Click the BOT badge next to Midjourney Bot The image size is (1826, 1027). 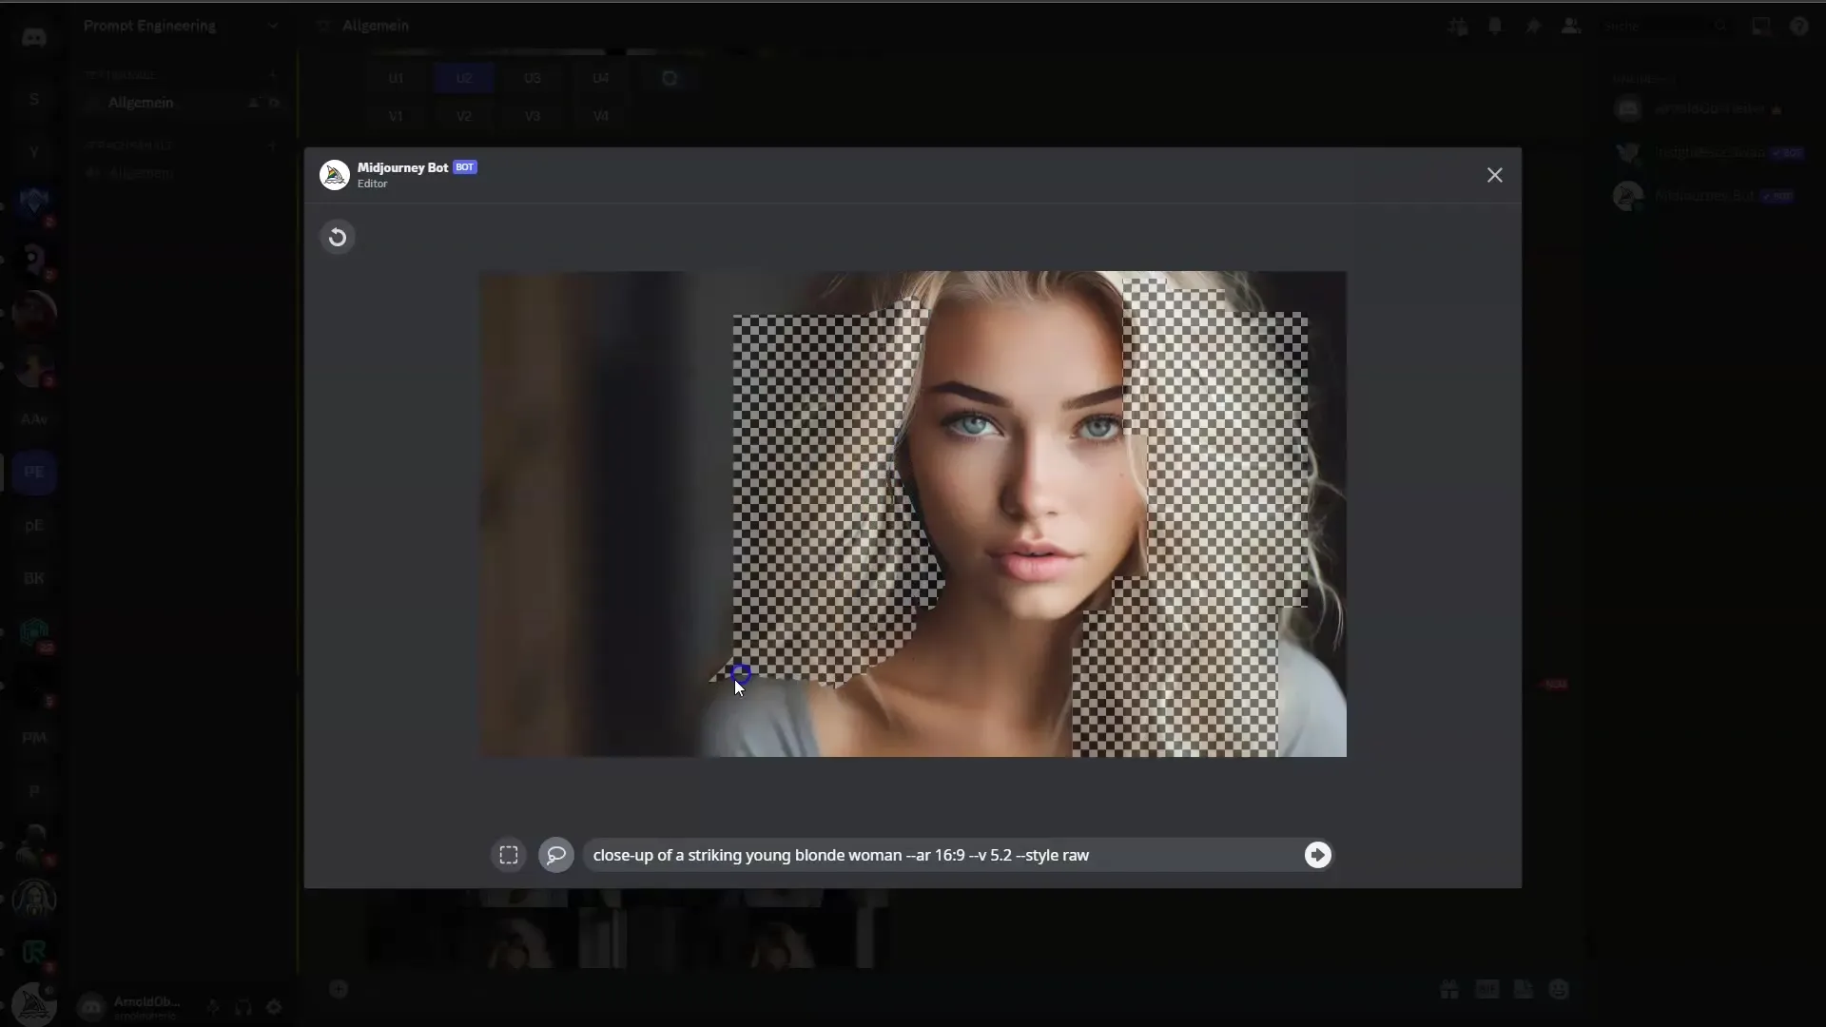(465, 167)
